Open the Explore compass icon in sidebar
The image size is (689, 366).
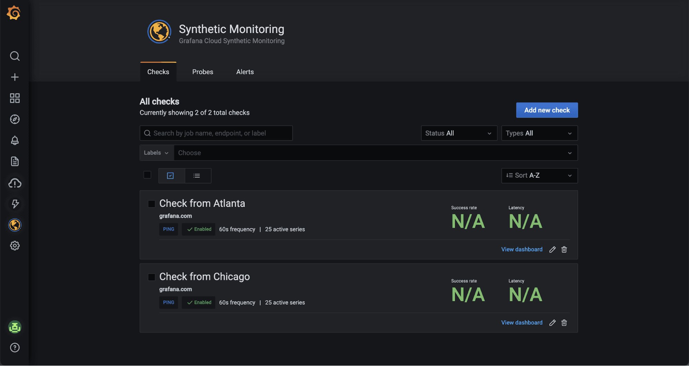tap(15, 119)
